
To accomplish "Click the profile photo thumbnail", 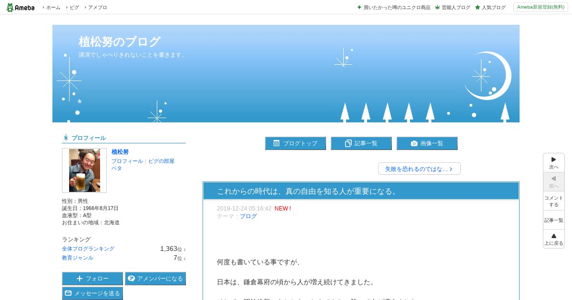I will 84,170.
